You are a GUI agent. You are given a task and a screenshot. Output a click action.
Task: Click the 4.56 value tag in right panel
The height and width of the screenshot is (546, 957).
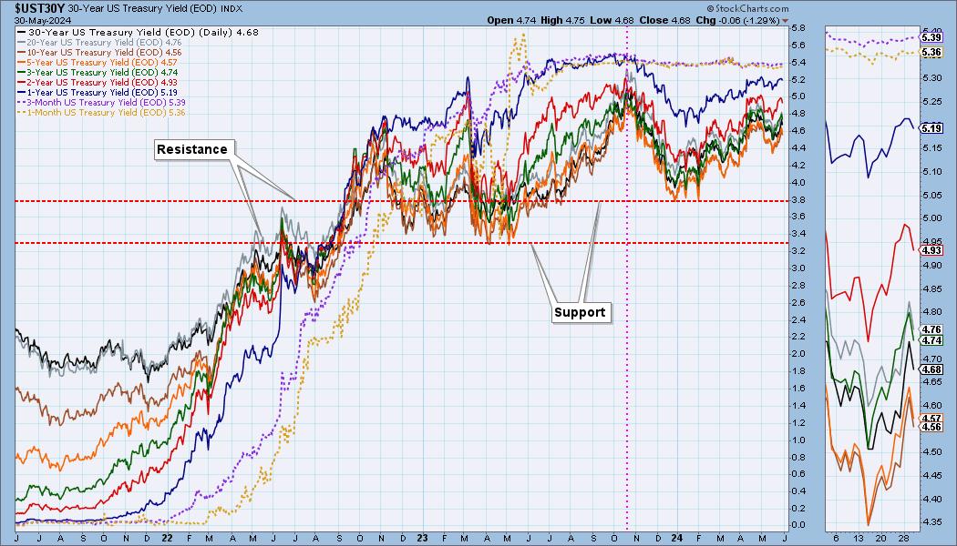[x=931, y=427]
